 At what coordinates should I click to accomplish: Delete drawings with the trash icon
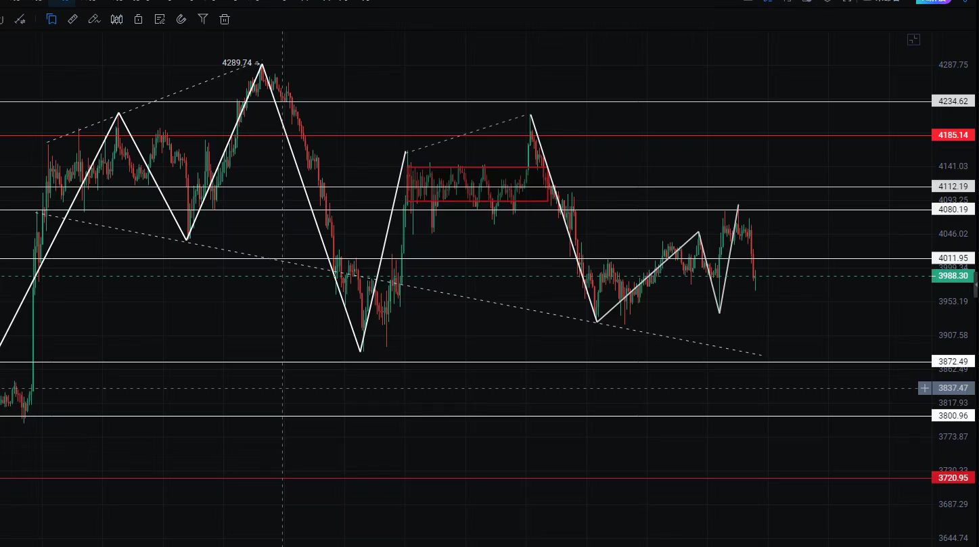[225, 19]
